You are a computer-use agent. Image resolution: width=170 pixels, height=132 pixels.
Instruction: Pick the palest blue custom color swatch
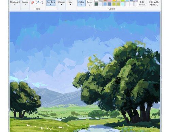coord(101,4)
